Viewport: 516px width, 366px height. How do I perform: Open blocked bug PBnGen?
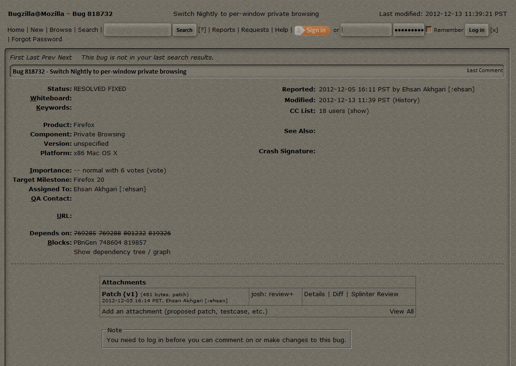(85, 242)
